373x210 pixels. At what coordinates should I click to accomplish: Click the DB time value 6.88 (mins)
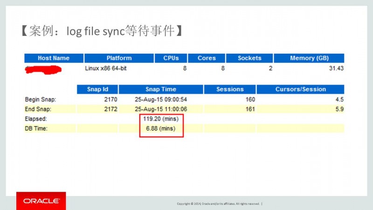[161, 129]
